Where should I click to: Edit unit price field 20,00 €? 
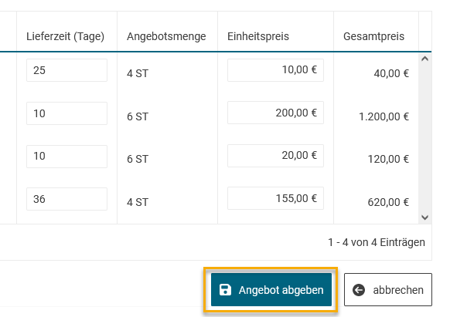pyautogui.click(x=275, y=156)
